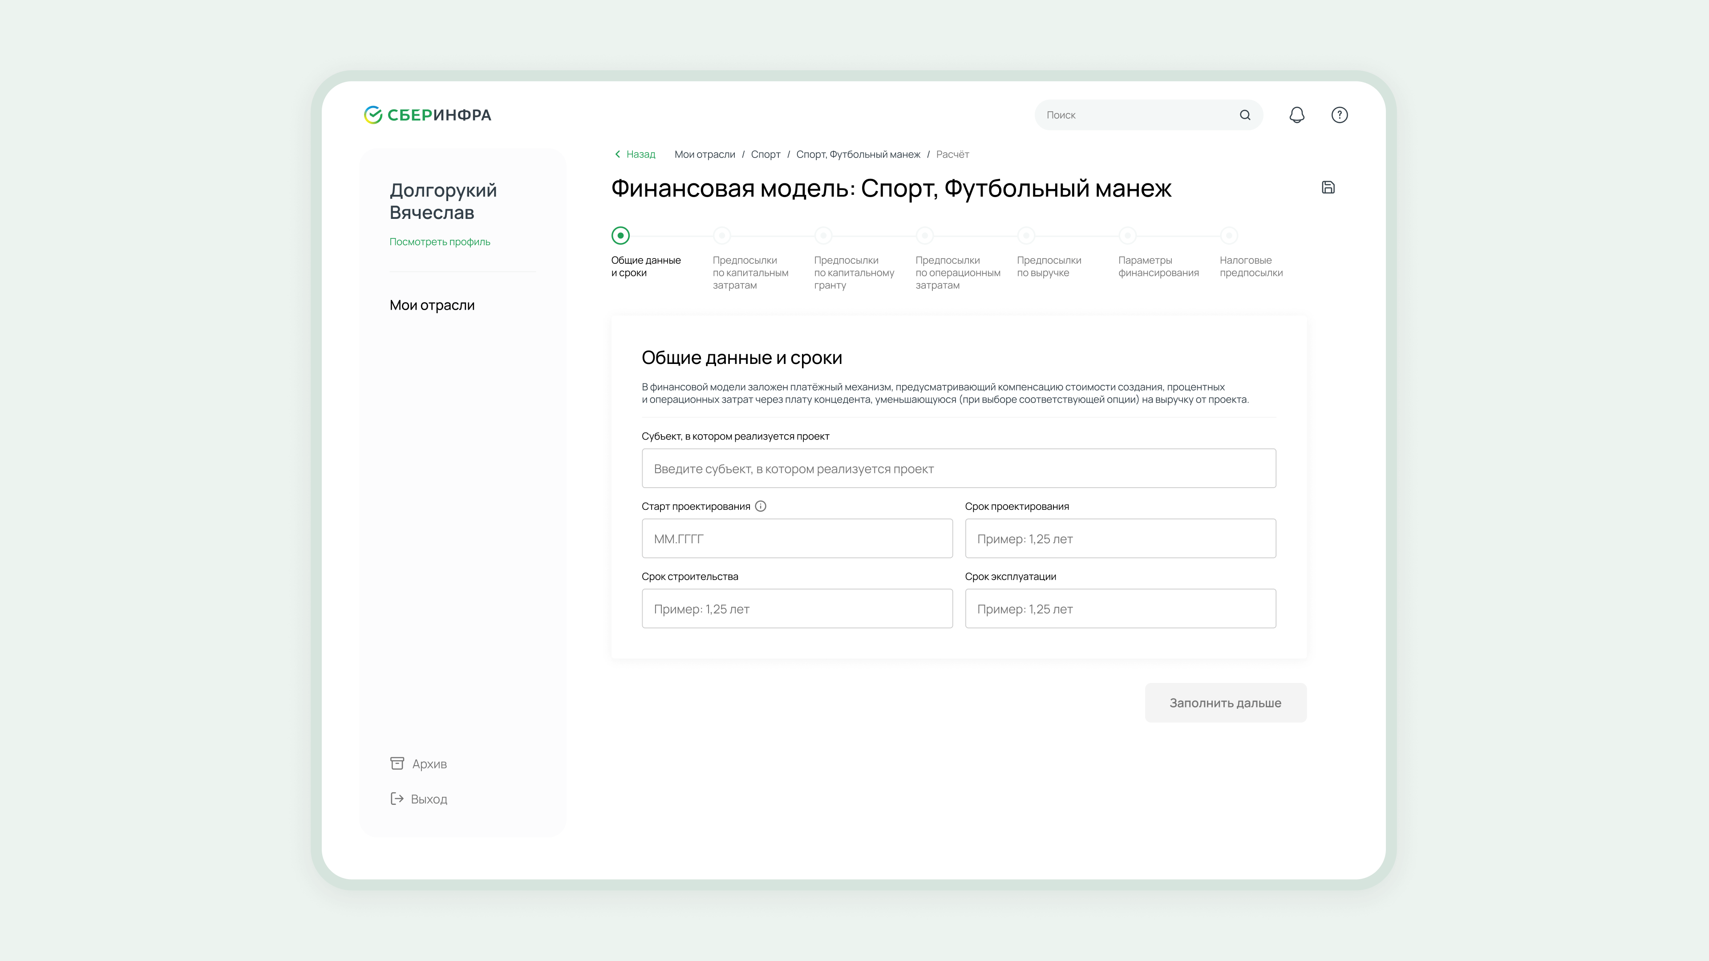Focus the ММ.ГГГГ start date field
1709x961 pixels.
[x=797, y=538]
